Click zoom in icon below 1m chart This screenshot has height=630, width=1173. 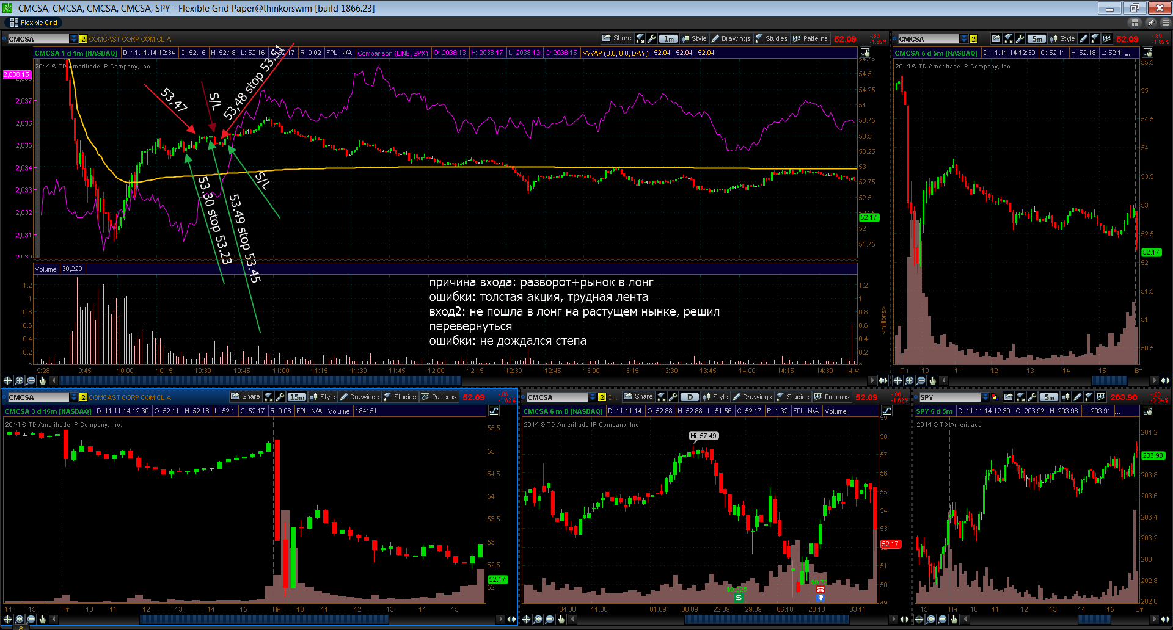[x=20, y=380]
